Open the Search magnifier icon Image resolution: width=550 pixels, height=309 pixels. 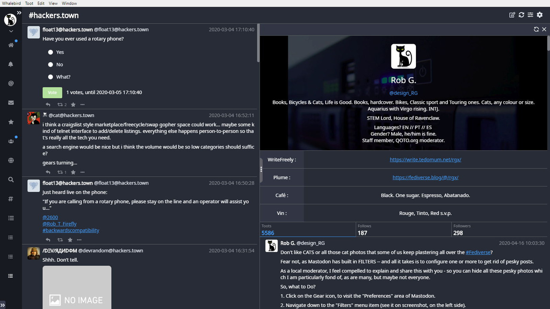(x=11, y=180)
